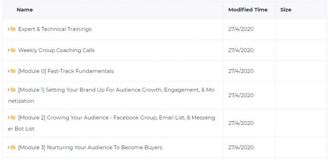Click the Module 3 folder icon
Screen dimensions: 331x160
click(13, 147)
